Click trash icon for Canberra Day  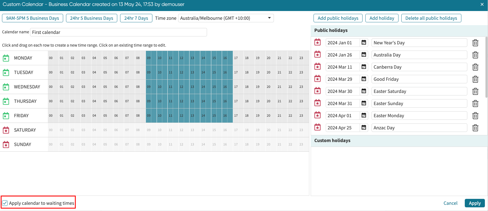click(x=475, y=67)
